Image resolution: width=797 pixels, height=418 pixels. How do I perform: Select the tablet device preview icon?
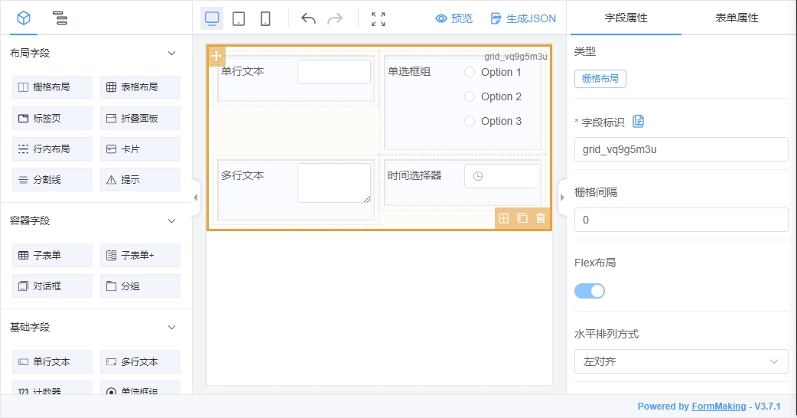coord(239,18)
